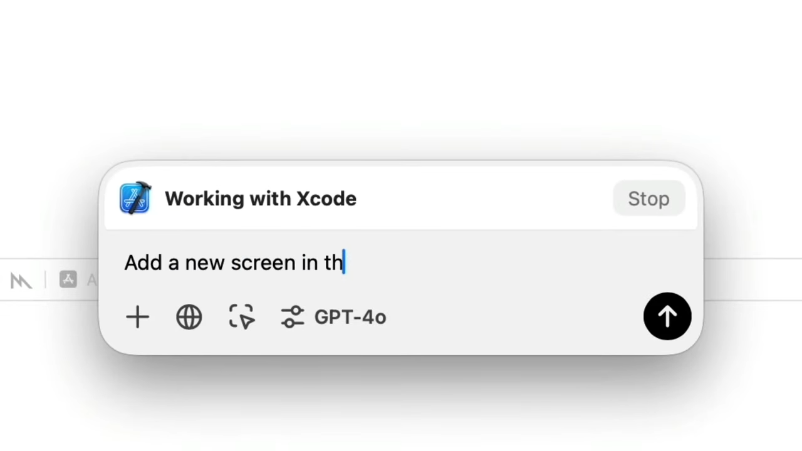Open the model picker to change from GPT-4o

click(x=350, y=317)
